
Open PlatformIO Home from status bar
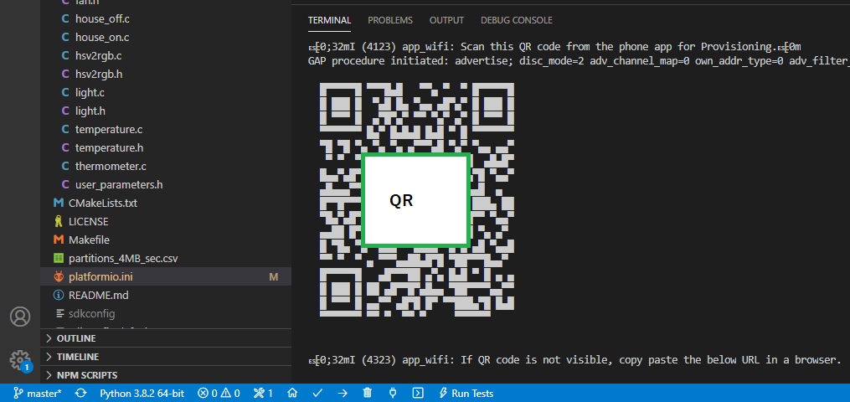pos(292,393)
